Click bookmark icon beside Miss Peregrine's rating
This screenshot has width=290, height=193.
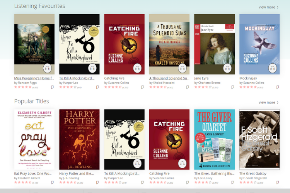tap(53, 87)
